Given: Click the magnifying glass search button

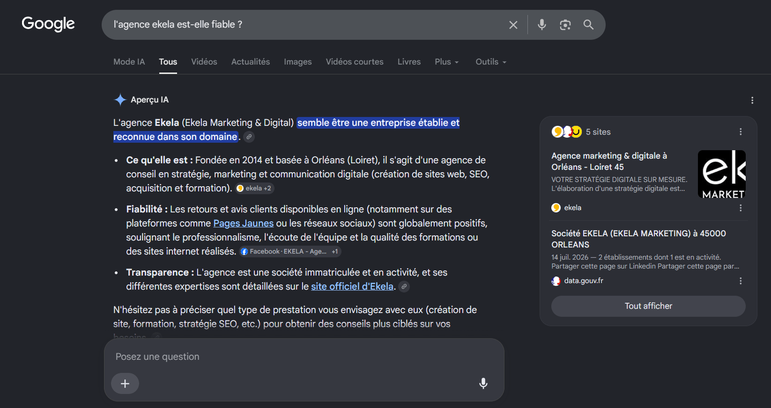Looking at the screenshot, I should tap(588, 25).
